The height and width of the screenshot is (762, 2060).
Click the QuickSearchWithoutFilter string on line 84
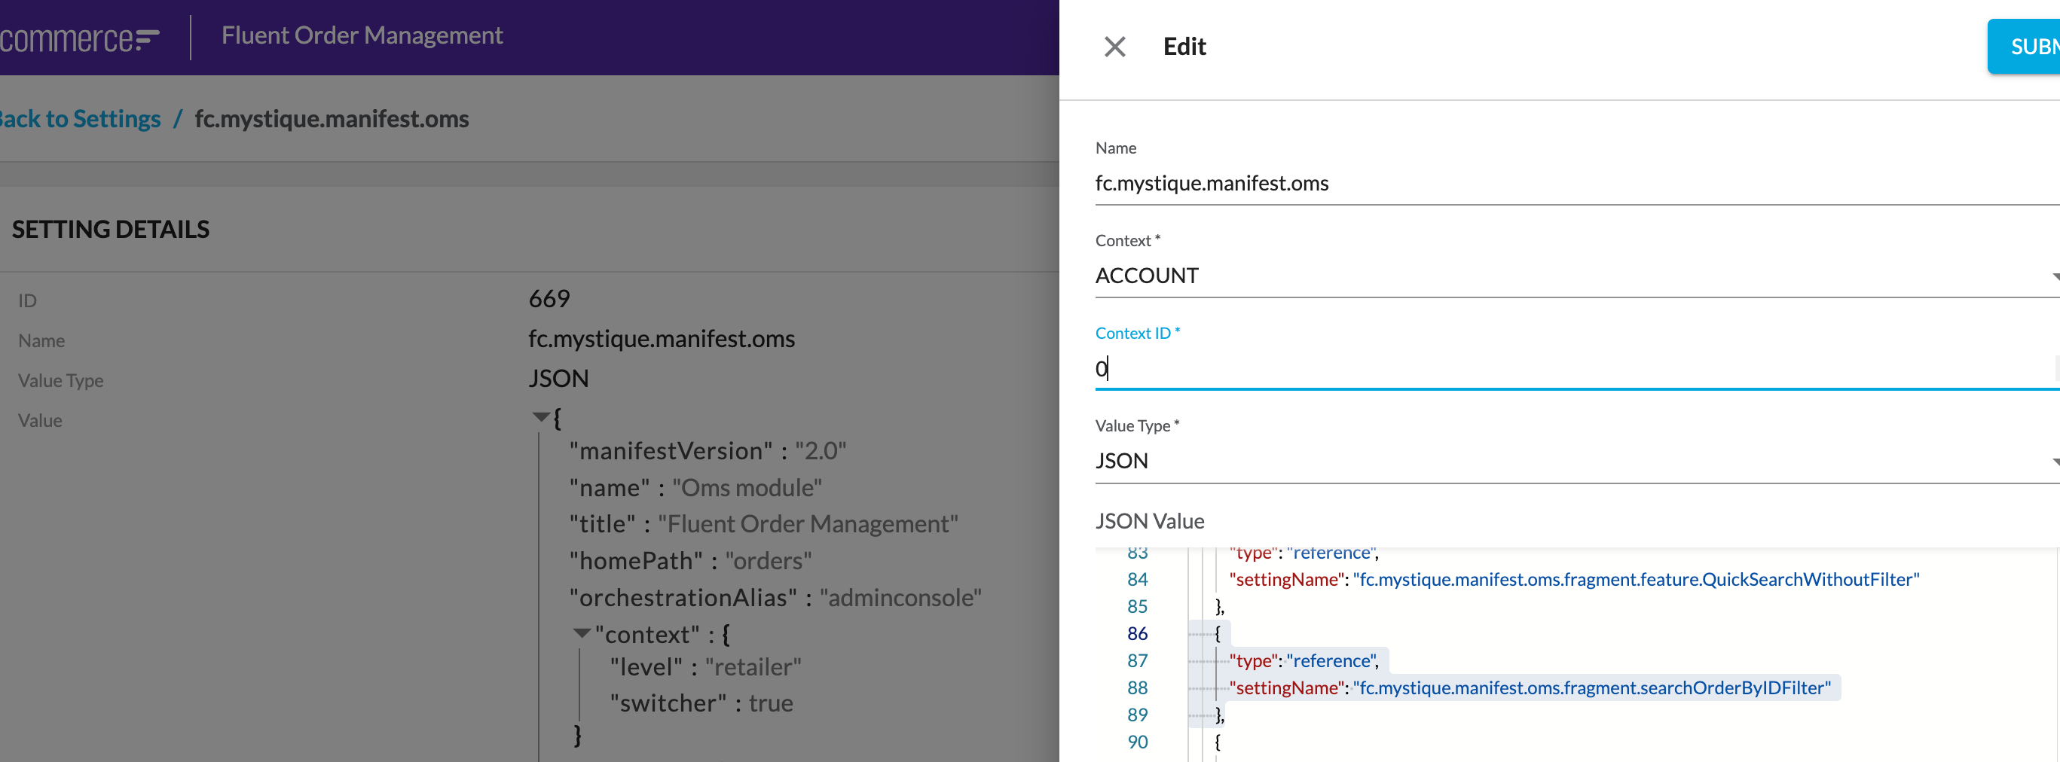1635,579
